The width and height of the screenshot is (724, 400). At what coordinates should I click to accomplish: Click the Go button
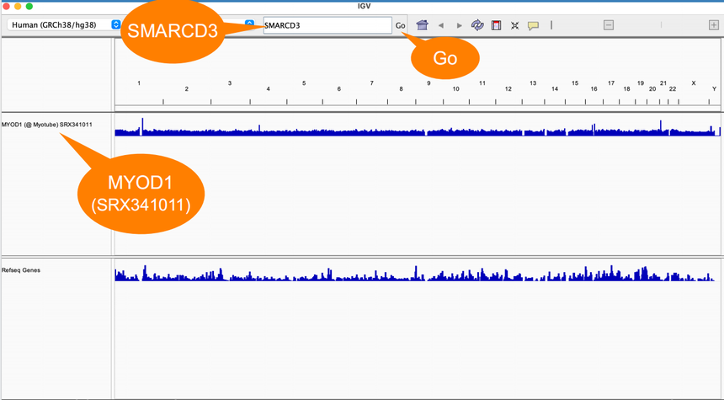click(401, 25)
